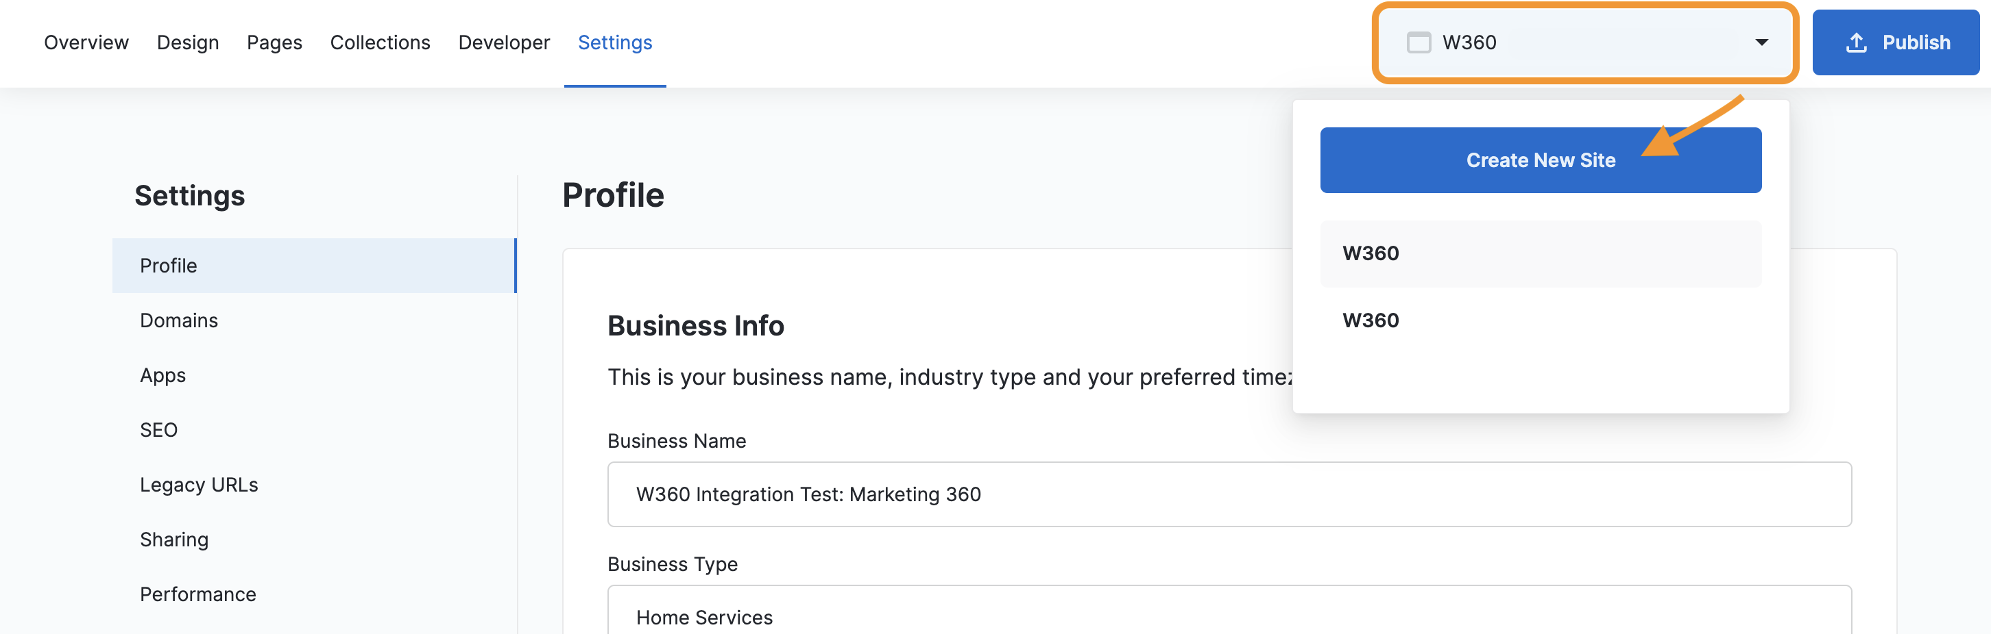Go to the Overview tab
This screenshot has width=1991, height=634.
[x=86, y=42]
